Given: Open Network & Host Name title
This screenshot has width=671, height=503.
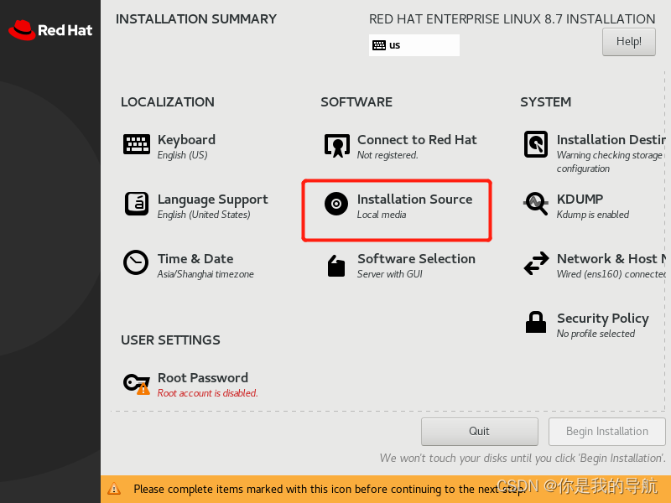Looking at the screenshot, I should point(611,259).
